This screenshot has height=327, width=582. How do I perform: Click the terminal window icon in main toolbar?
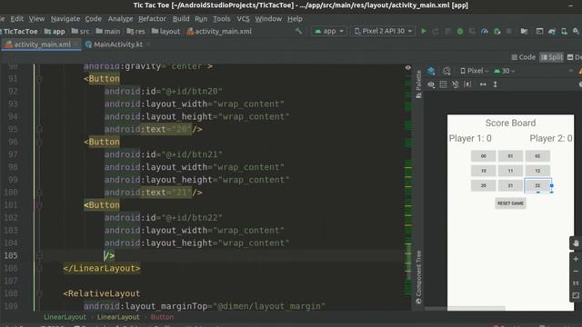click(x=539, y=32)
